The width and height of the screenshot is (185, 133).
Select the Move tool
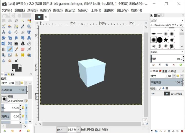[10, 32]
